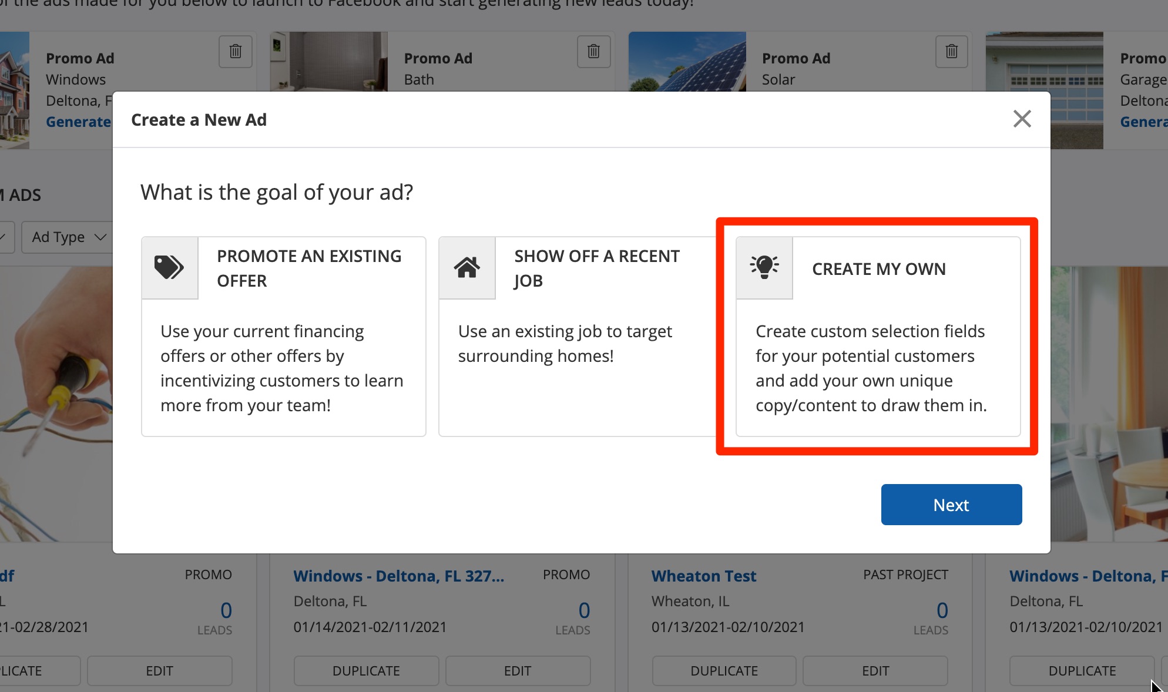Open the Ad Type dropdown filter
The image size is (1168, 692).
coord(68,237)
